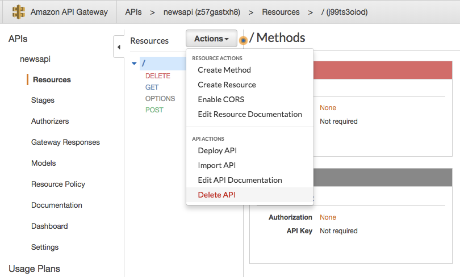Select the GET method in tree
460x277 pixels.
coord(152,87)
